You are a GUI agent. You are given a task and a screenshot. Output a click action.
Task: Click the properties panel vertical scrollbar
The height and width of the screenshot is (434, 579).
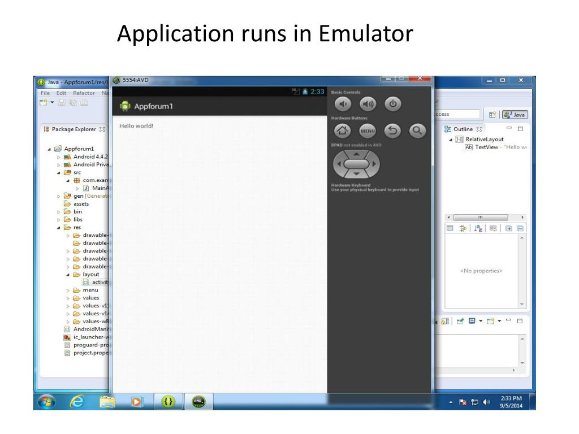tap(522, 271)
